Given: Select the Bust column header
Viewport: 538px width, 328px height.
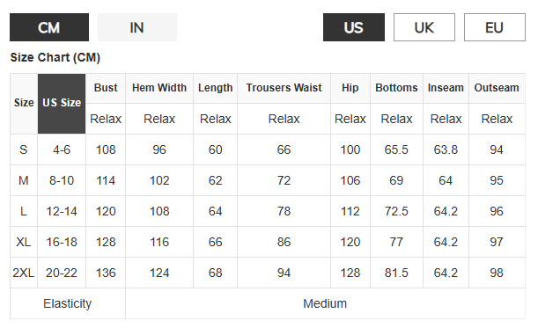Looking at the screenshot, I should [x=106, y=88].
